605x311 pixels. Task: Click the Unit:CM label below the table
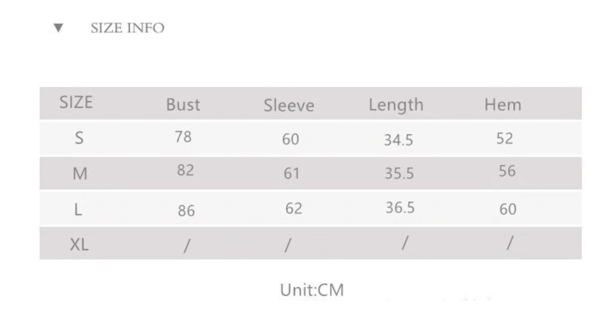(x=312, y=290)
